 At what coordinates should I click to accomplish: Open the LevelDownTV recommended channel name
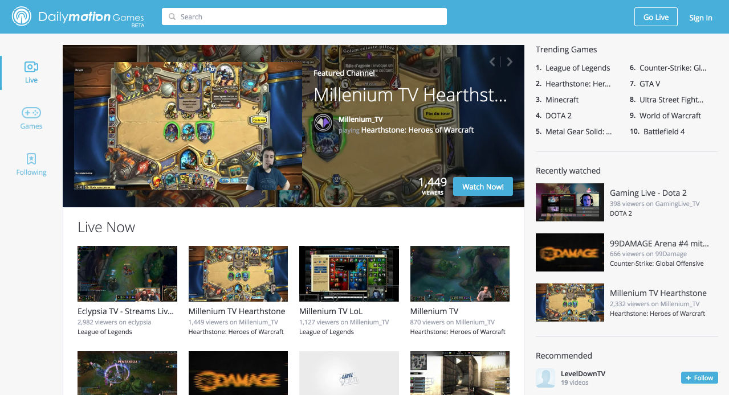point(583,374)
